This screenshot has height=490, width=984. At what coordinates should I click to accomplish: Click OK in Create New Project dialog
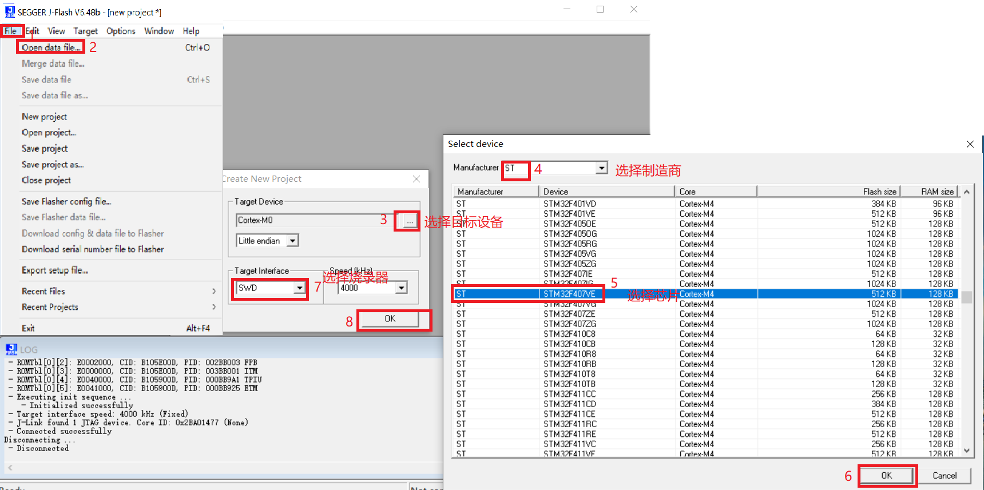pyautogui.click(x=390, y=319)
